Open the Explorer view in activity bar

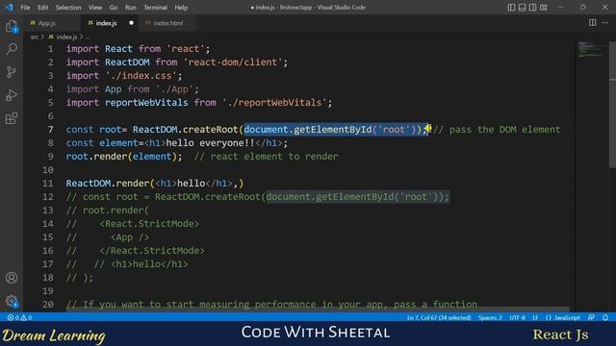click(x=12, y=27)
